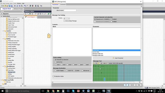Click the Symbol item in Message Text toolbar
This screenshot has width=165, height=93.
point(110,63)
